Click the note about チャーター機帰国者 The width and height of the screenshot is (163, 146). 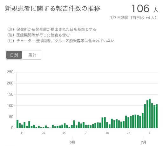60,41
